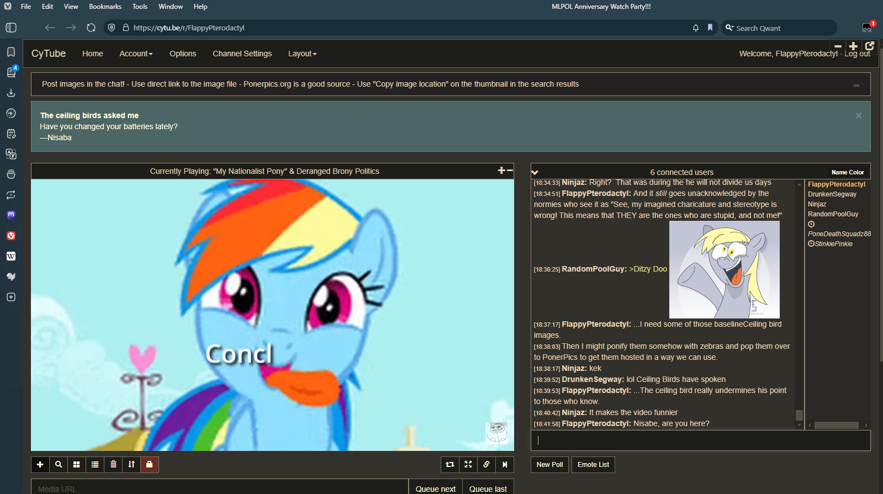
Task: Open the Downloads panel in sidebar
Action: [x=11, y=93]
